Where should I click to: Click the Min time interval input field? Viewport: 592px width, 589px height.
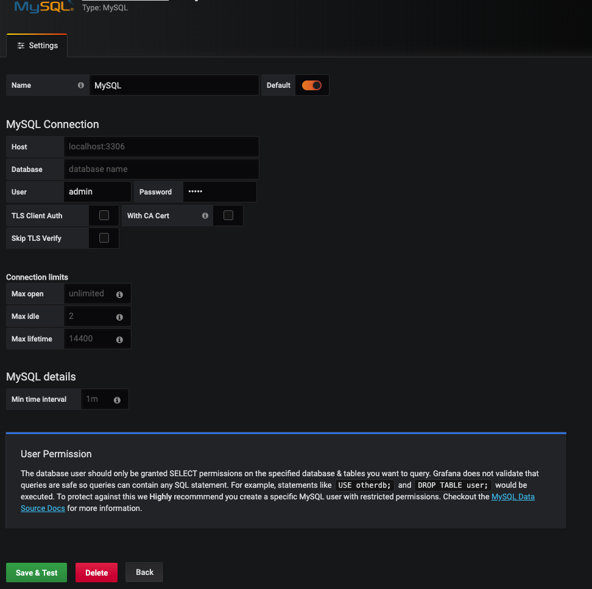(x=105, y=399)
